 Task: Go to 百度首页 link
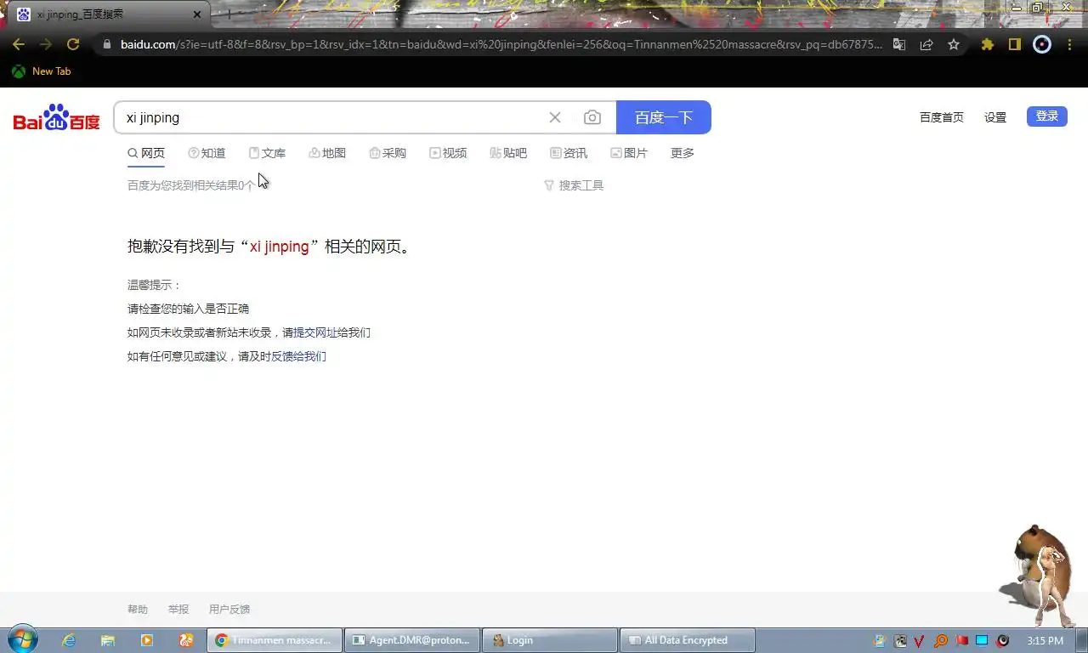pyautogui.click(x=942, y=117)
